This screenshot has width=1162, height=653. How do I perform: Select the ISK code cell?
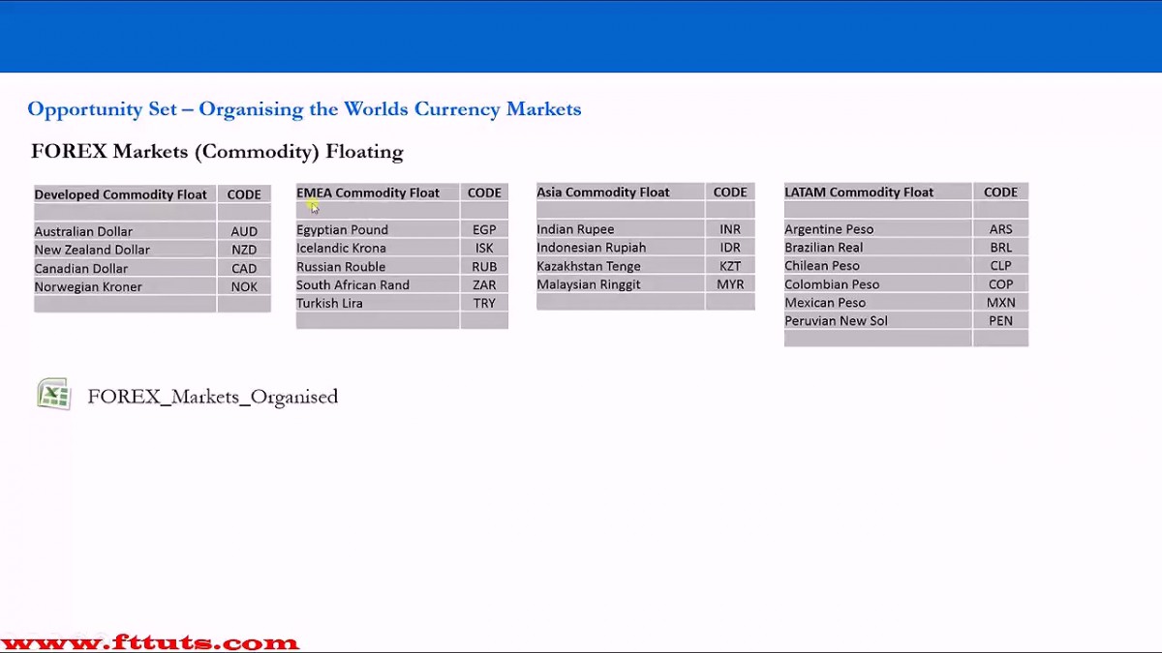(484, 248)
